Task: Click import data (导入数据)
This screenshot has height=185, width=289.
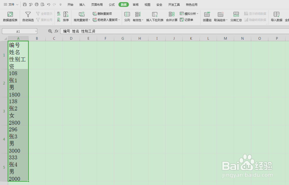Action: tap(277, 16)
